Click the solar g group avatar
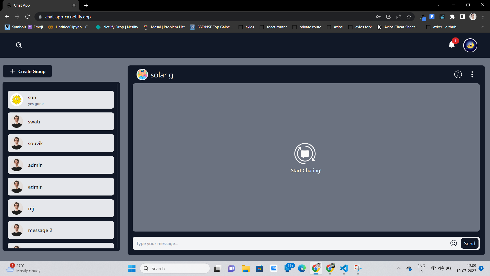 tap(142, 75)
